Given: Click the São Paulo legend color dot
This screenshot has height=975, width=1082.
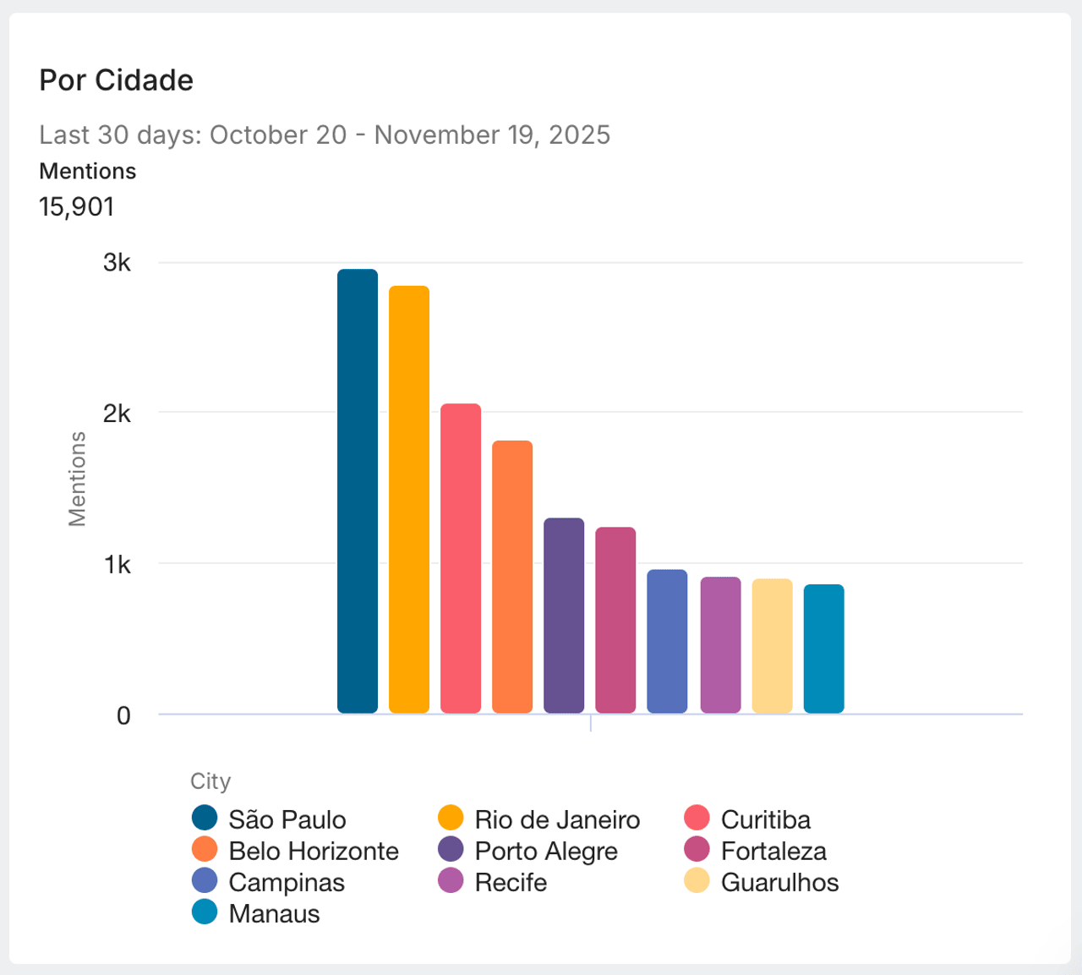Looking at the screenshot, I should coord(205,819).
